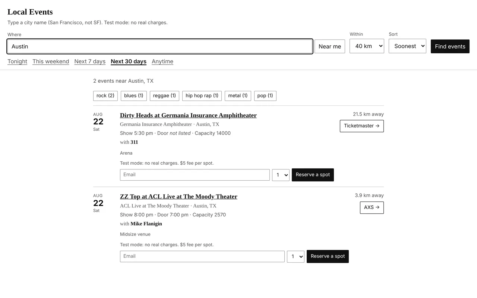Toggle the rock (2) genre chip
Viewport: 477px width, 298px height.
105,96
